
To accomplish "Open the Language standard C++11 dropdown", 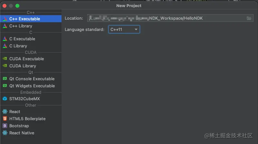I will 124,29.
